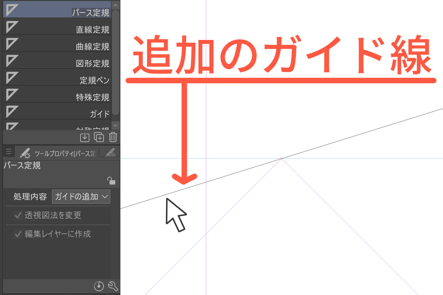443x295 pixels.
Task: Select the ガイド sub tool
Action: click(57, 111)
